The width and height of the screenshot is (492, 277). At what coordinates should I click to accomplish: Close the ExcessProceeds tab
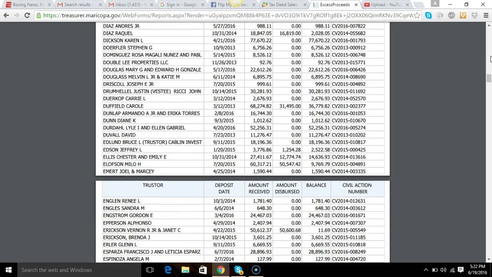point(356,5)
